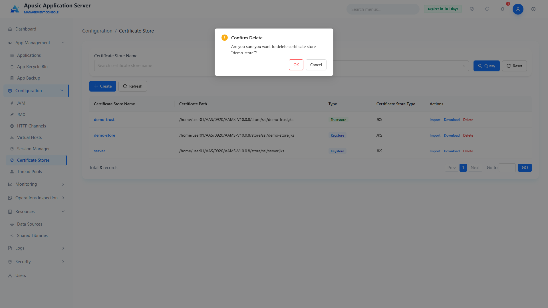Screen dimensions: 548x308
Task: Click the Users person icon
Action: click(10, 275)
